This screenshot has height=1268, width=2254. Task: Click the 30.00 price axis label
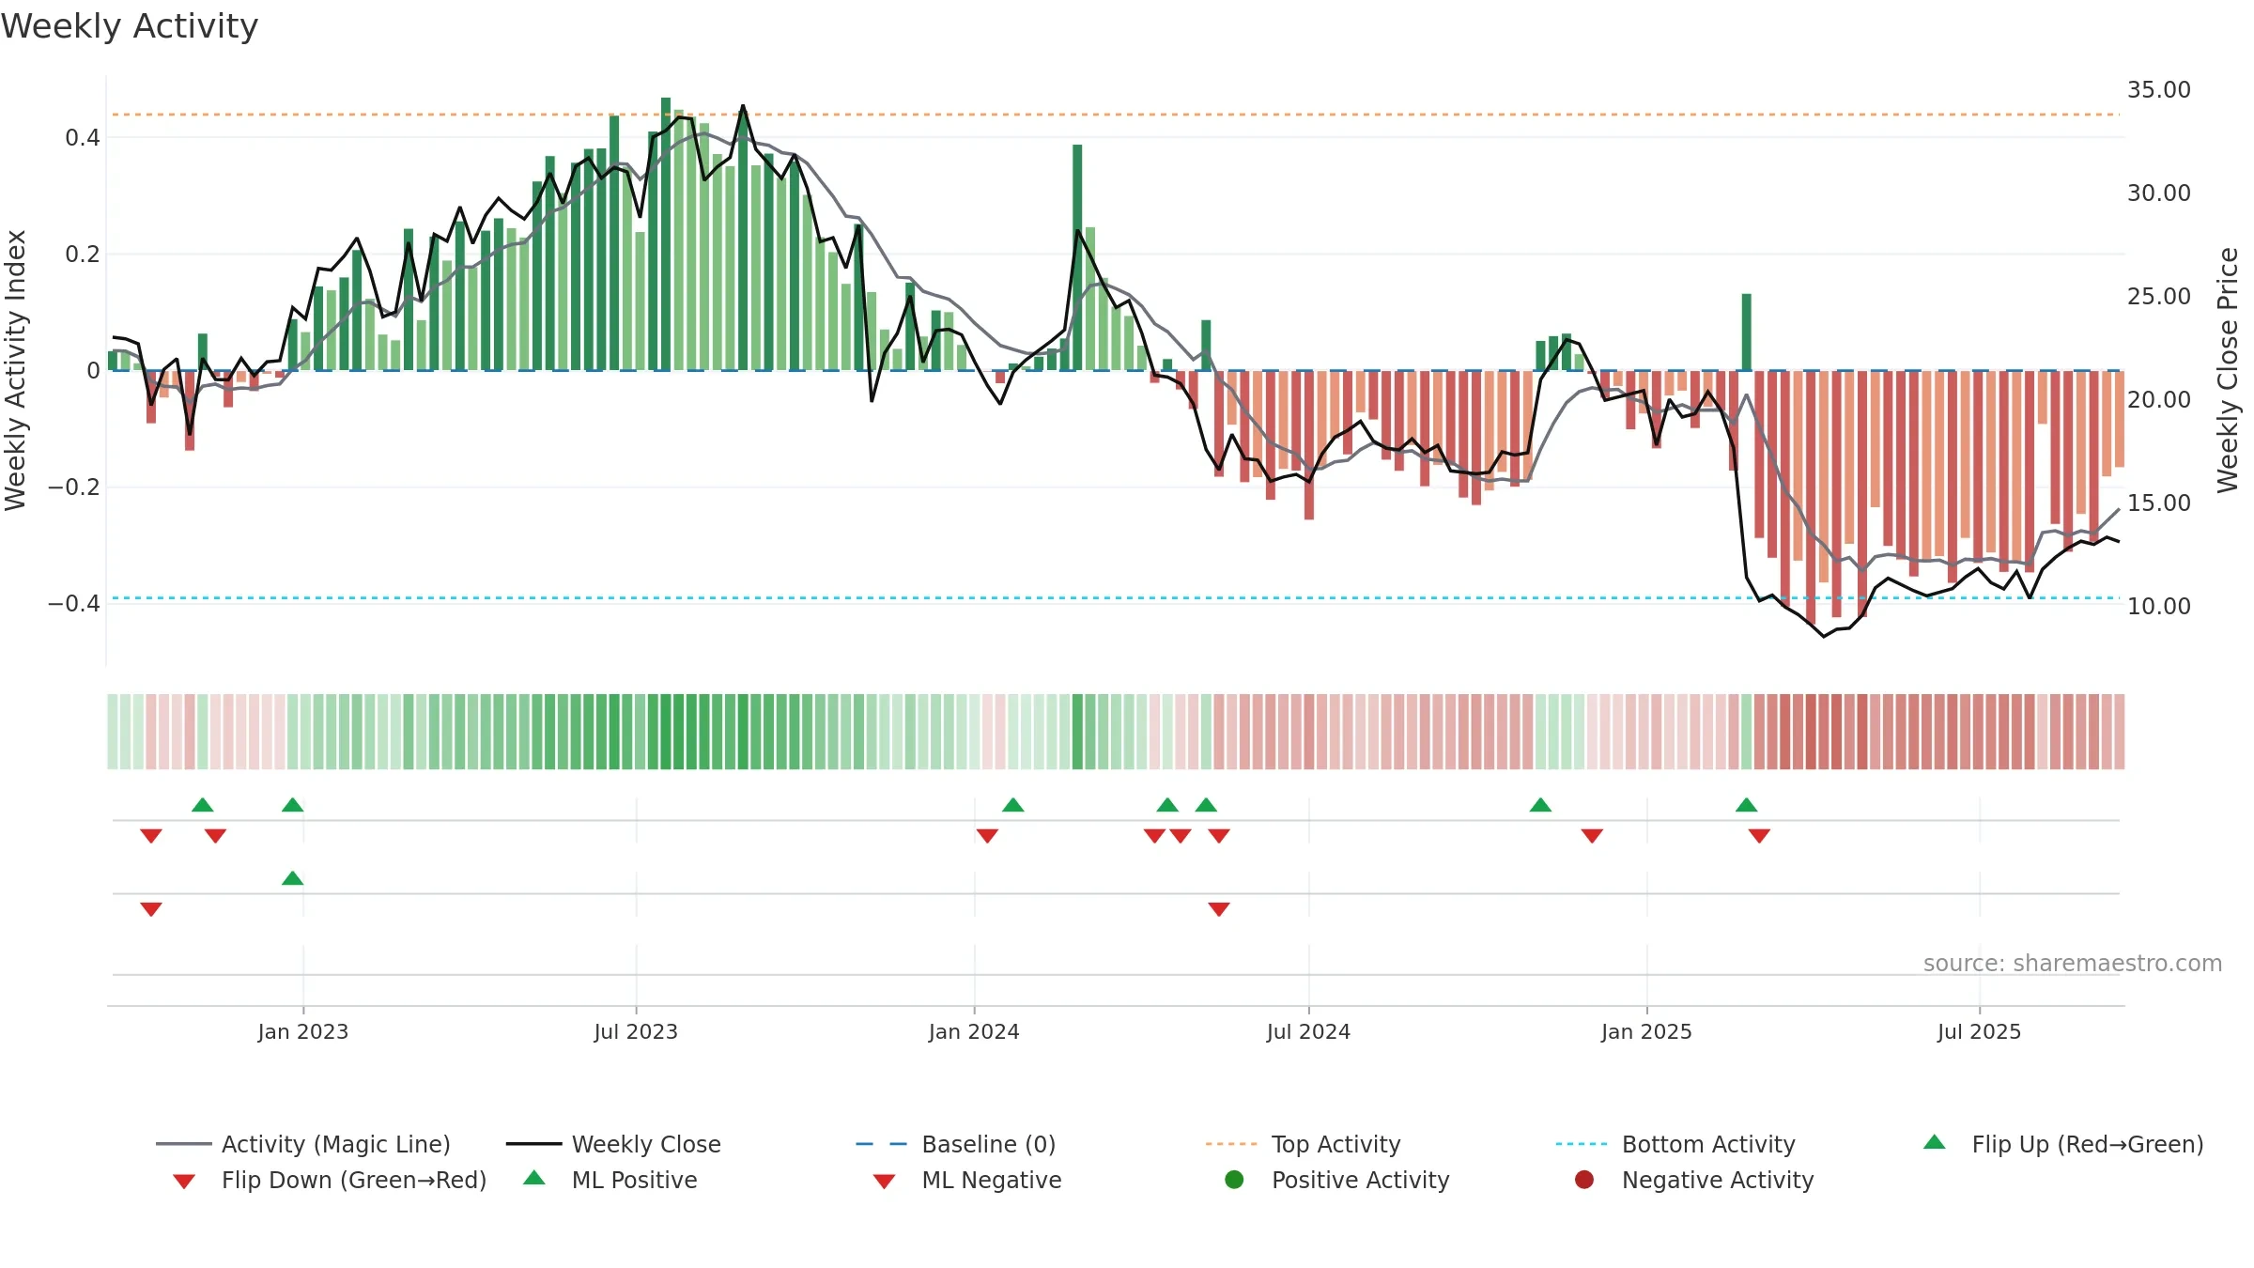[x=2159, y=193]
